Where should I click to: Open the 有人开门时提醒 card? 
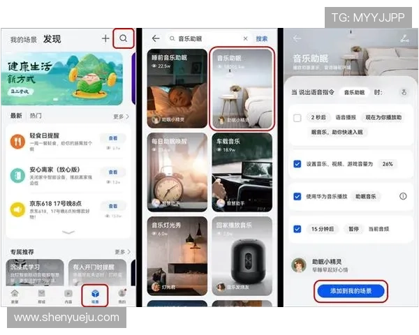click(x=97, y=272)
